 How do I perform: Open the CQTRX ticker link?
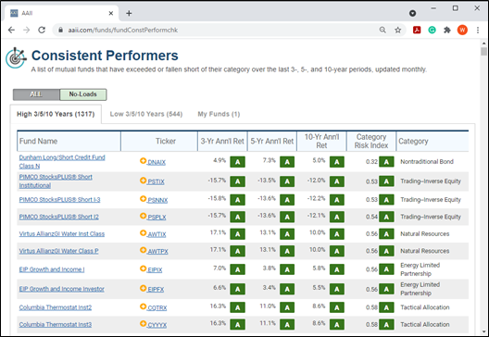157,308
